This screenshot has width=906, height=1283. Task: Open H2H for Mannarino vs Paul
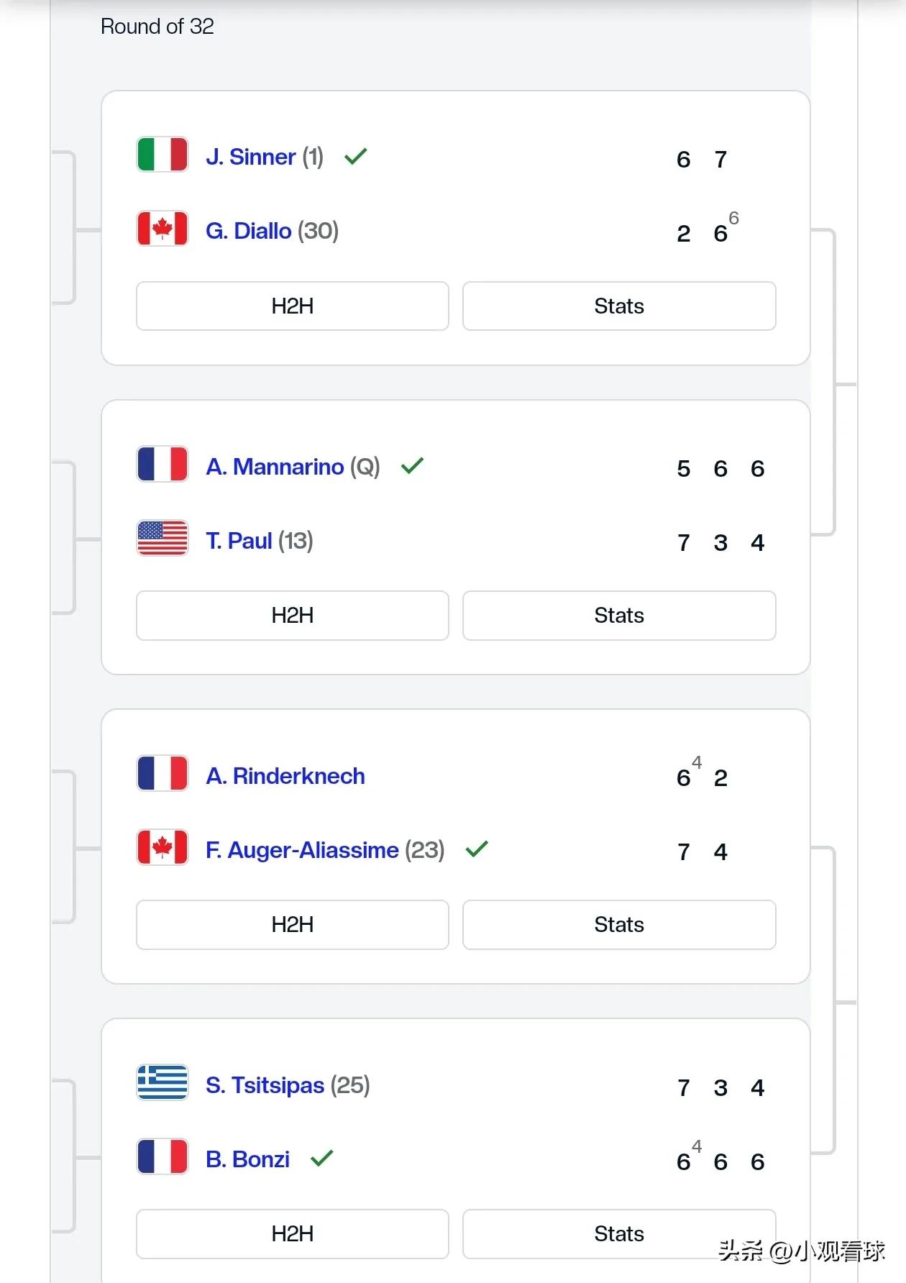click(293, 616)
